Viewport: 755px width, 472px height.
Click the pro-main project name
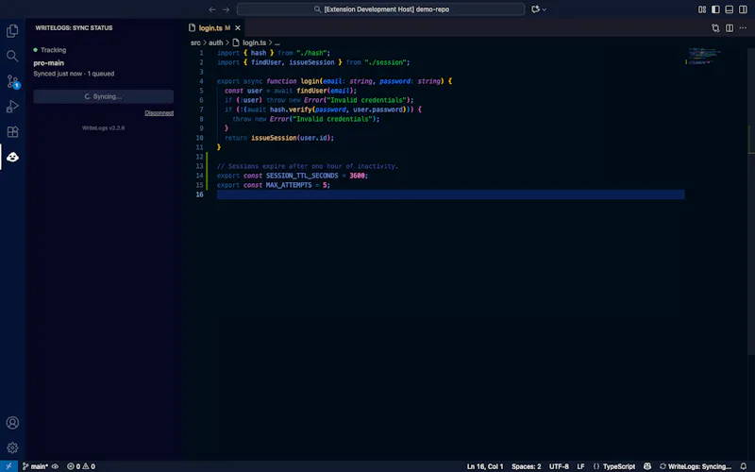coord(49,62)
